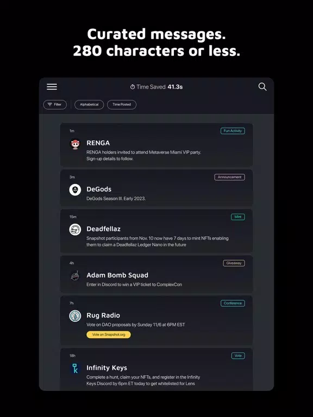
Task: Open the Infinity Keys key icon
Action: (x=75, y=368)
